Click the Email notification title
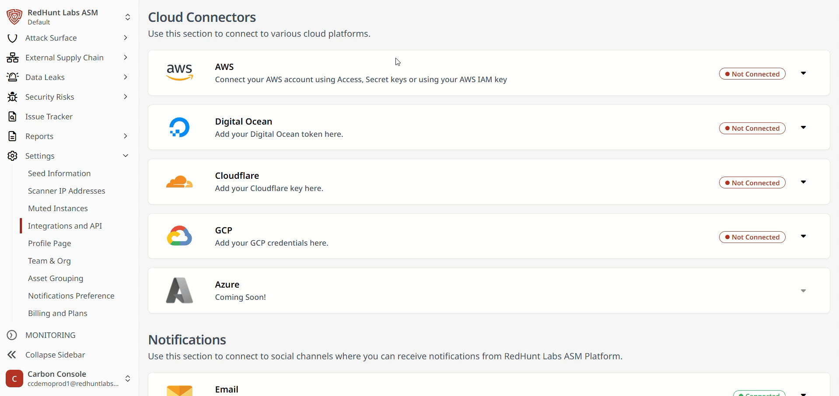839x396 pixels. [x=227, y=389]
